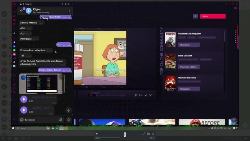Show hidden system tray icons

(x=209, y=128)
